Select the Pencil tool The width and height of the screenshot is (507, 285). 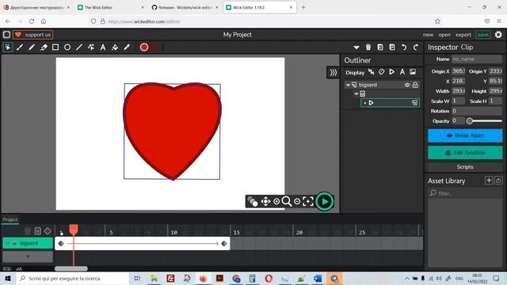tap(32, 47)
